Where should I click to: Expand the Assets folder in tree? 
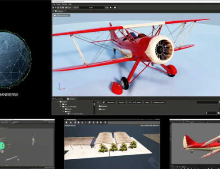pos(63,109)
